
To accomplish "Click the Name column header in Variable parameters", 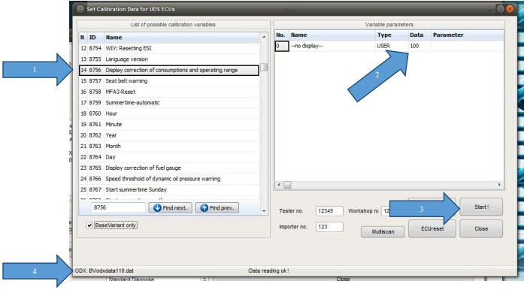I will (332, 35).
